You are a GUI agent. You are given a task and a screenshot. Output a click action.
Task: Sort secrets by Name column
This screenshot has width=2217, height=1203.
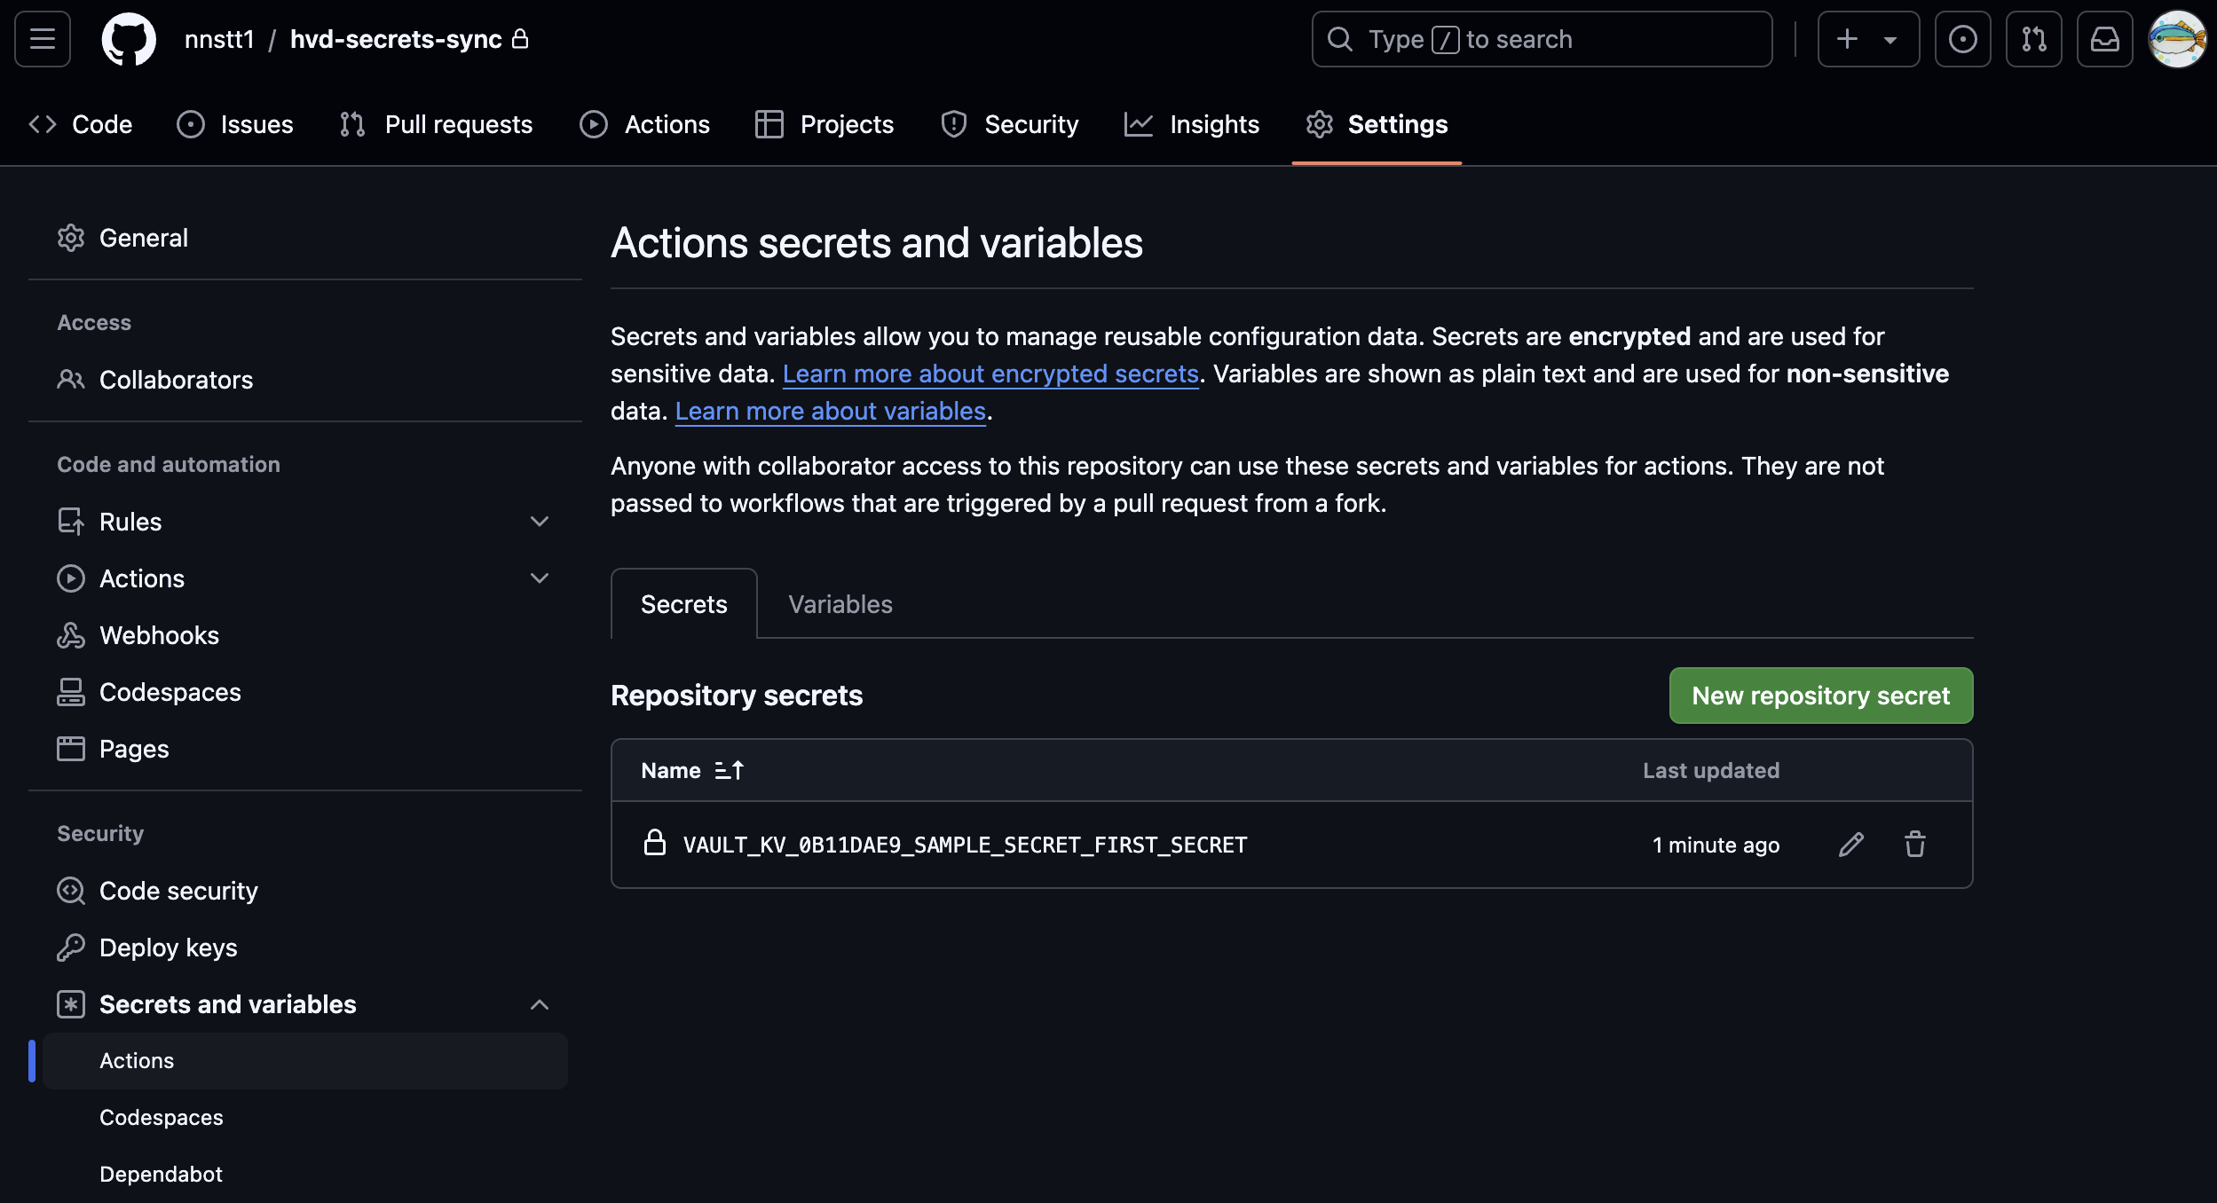pos(692,771)
